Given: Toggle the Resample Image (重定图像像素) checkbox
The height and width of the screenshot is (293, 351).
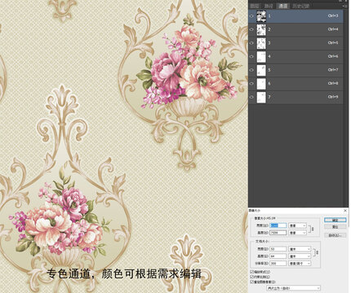Looking at the screenshot, I should pyautogui.click(x=251, y=282).
